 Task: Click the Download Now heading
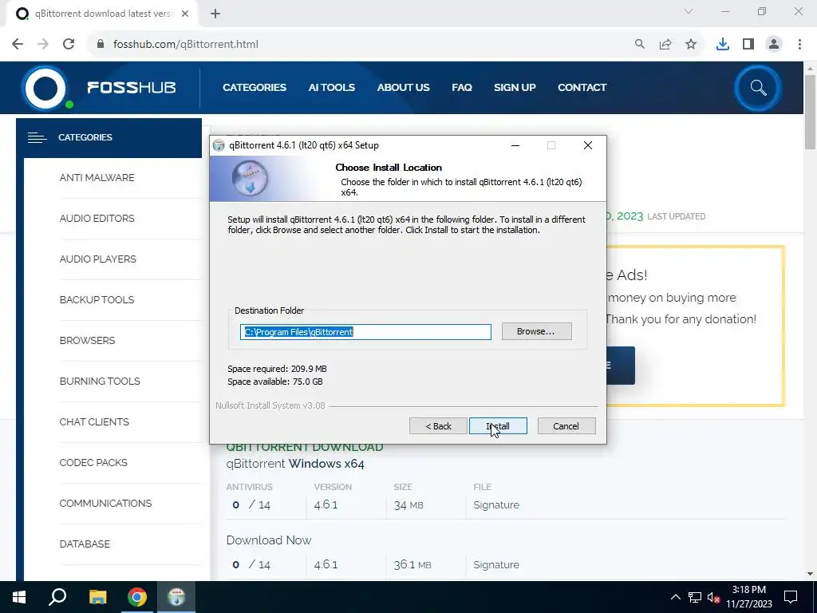tap(268, 540)
